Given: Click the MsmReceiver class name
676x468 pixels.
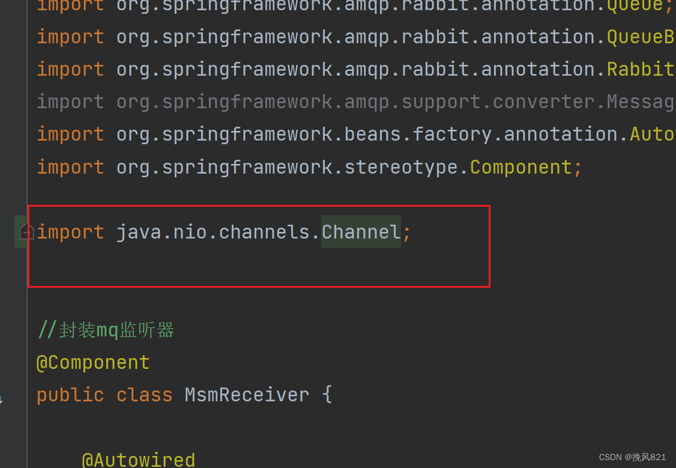Looking at the screenshot, I should 246,394.
